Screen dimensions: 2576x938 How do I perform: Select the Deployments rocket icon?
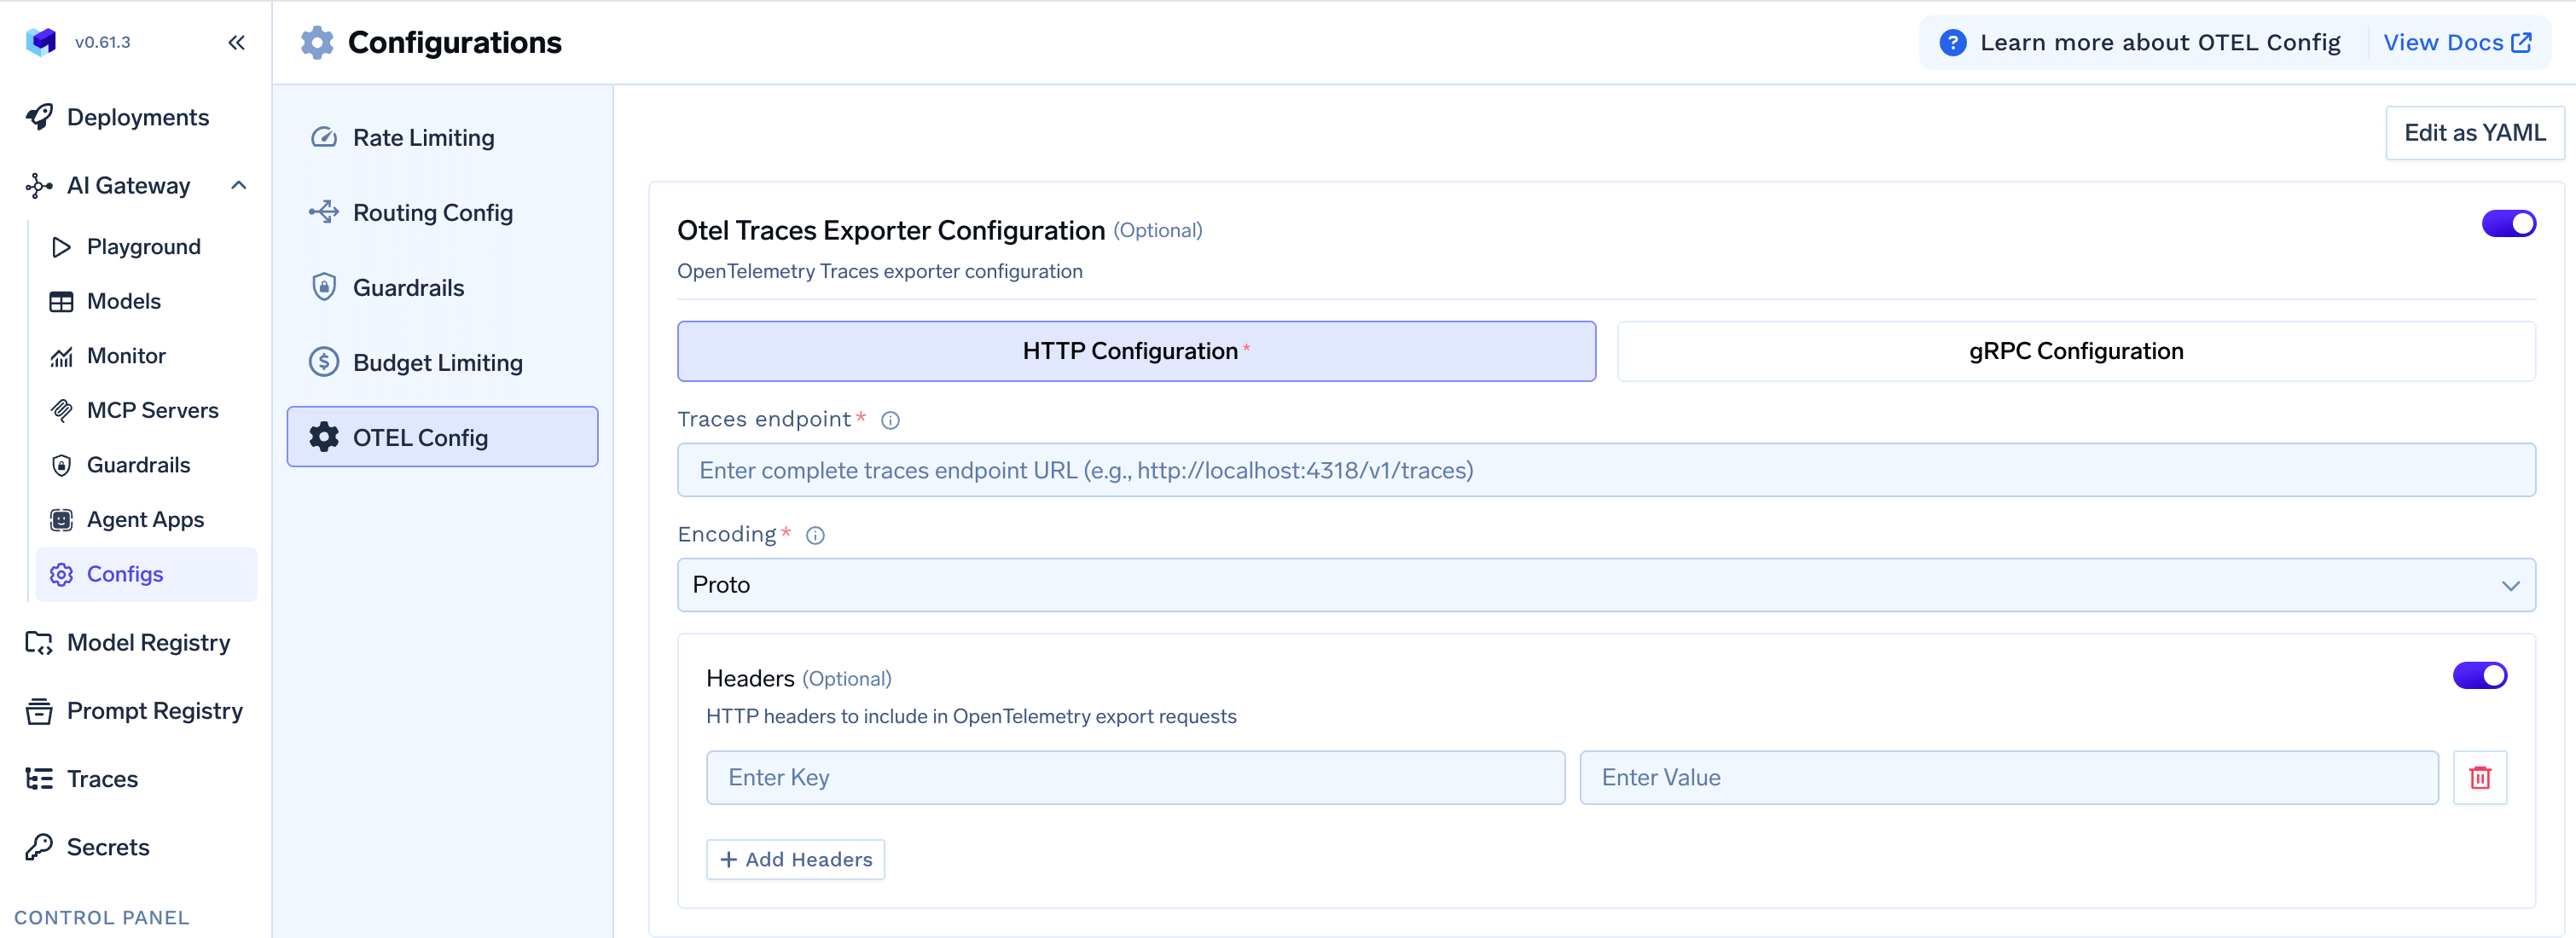[x=39, y=117]
